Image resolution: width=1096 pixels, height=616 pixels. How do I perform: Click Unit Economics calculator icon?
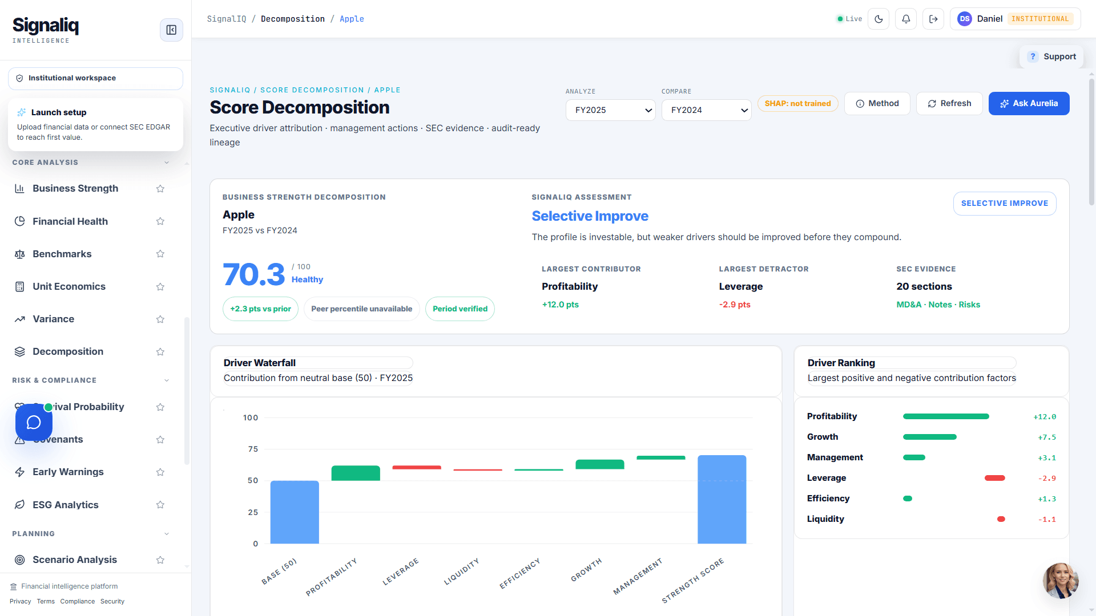pyautogui.click(x=19, y=286)
